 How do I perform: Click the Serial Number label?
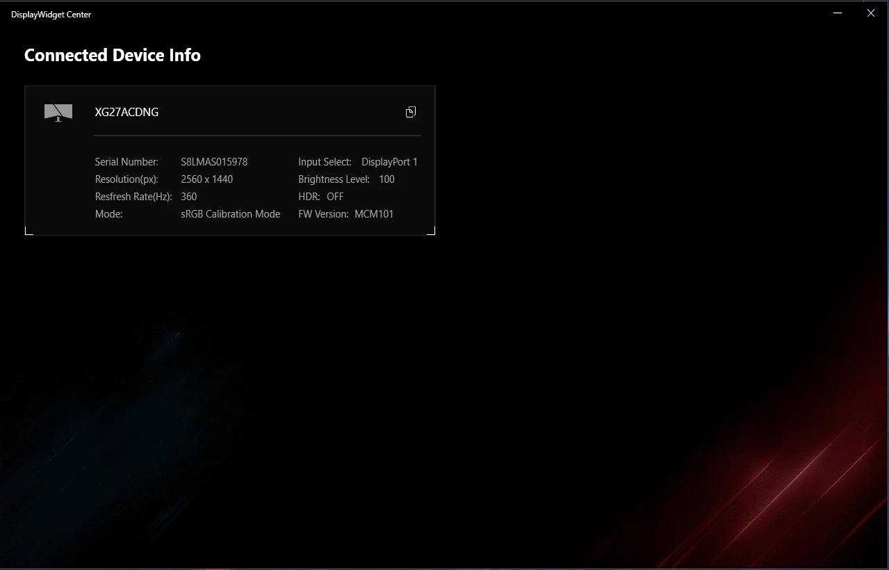(127, 162)
